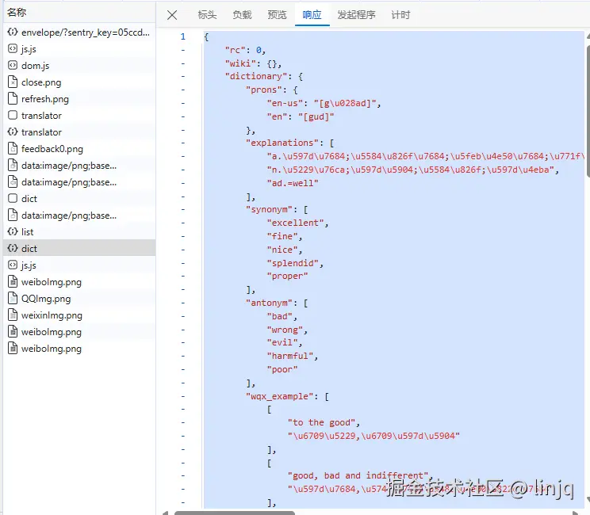Click the highlighted dict JSON icon
Screen dimensions: 590x515
click(x=13, y=248)
